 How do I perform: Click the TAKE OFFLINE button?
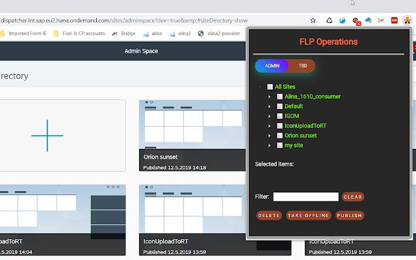pos(308,215)
